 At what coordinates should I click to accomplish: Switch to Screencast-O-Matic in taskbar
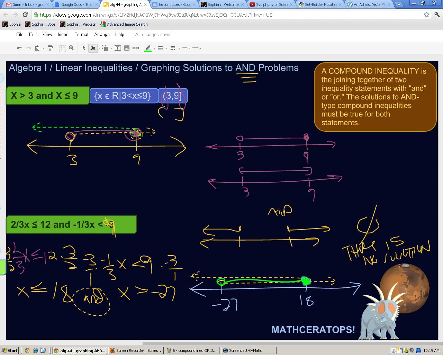[248, 350]
